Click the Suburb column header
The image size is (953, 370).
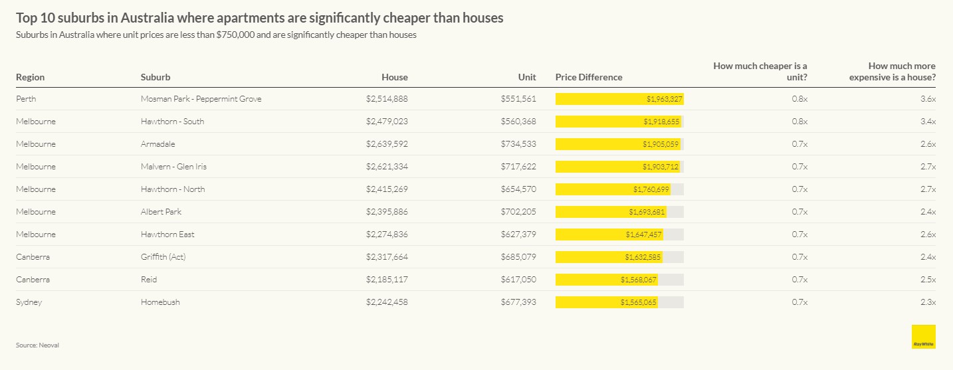coord(156,77)
